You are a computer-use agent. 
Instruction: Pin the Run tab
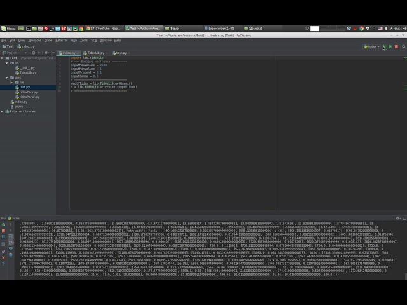pos(3,252)
